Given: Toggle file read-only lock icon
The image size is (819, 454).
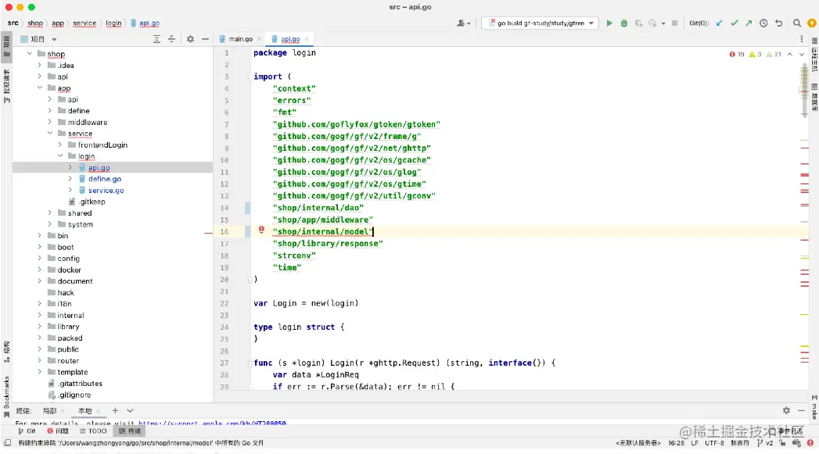Looking at the screenshot, I should pos(782,442).
